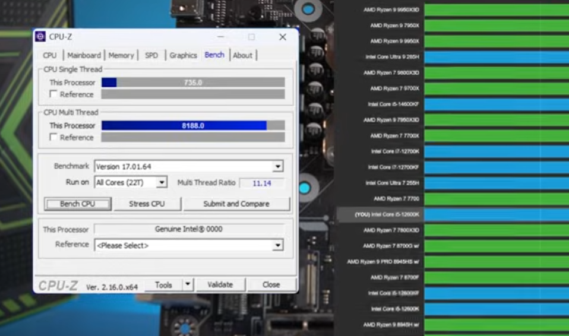This screenshot has width=569, height=336.
Task: Click the single thread 735.0 score bar
Action: click(193, 83)
